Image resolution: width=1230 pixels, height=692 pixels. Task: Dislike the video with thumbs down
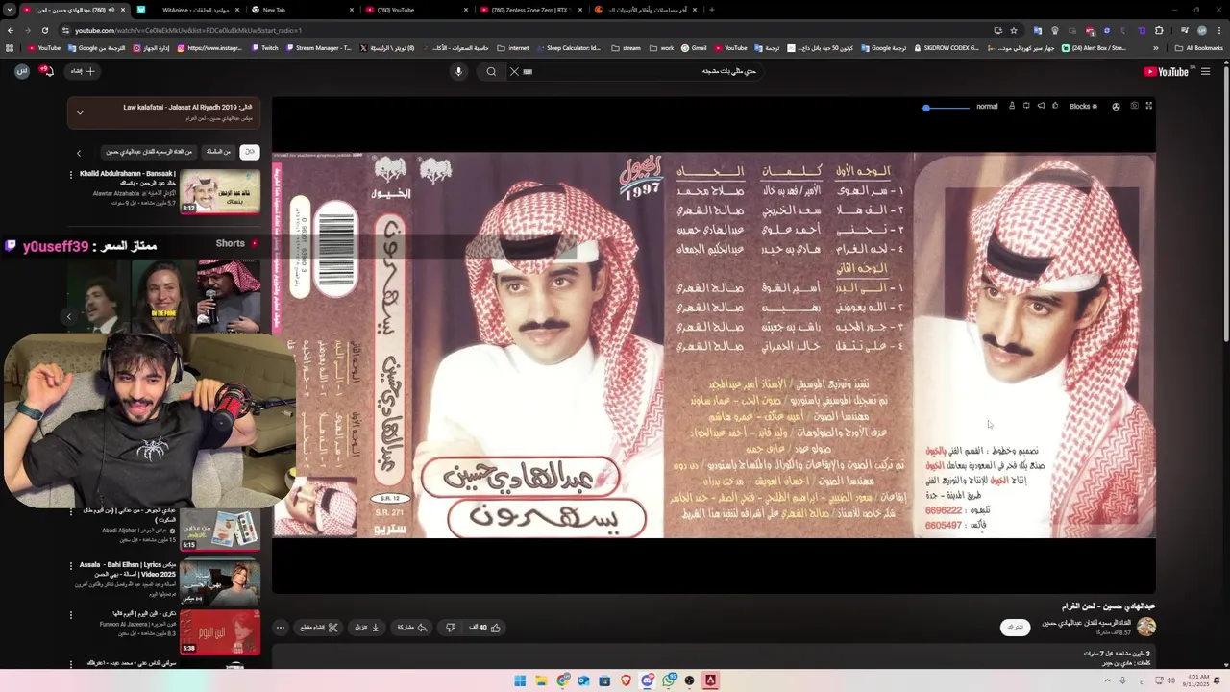pyautogui.click(x=451, y=628)
